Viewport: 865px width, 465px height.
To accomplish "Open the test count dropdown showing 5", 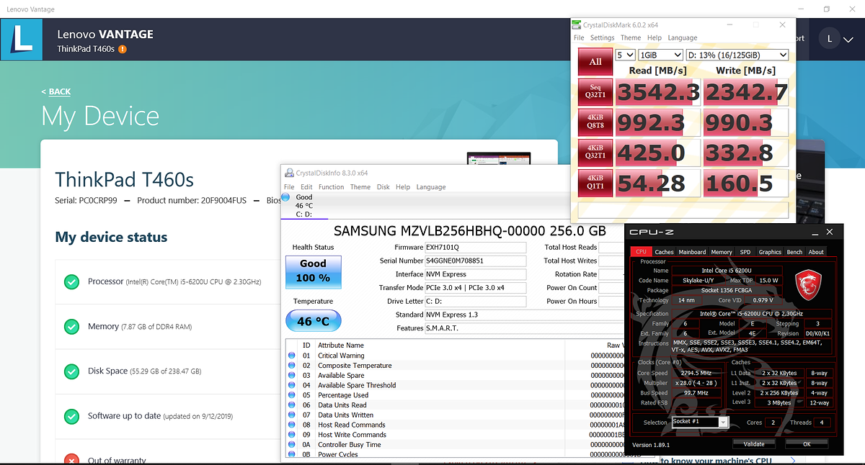I will click(x=625, y=55).
